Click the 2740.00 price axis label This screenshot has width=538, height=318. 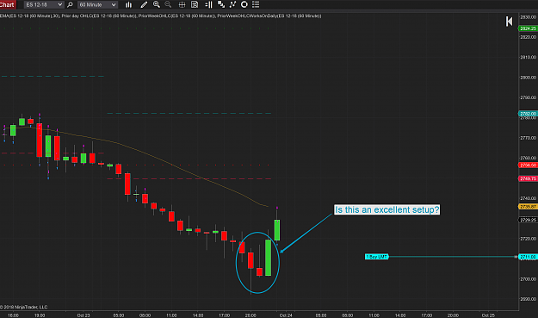tap(528, 198)
